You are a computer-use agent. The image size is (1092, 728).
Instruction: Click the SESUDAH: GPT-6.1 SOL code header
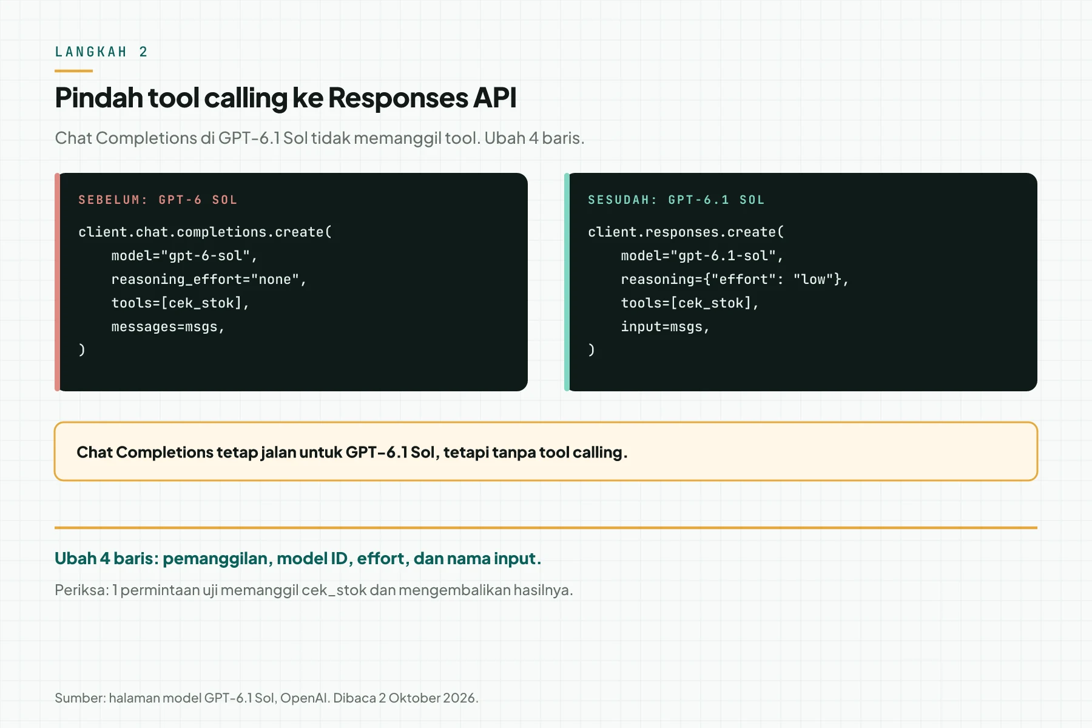(676, 200)
